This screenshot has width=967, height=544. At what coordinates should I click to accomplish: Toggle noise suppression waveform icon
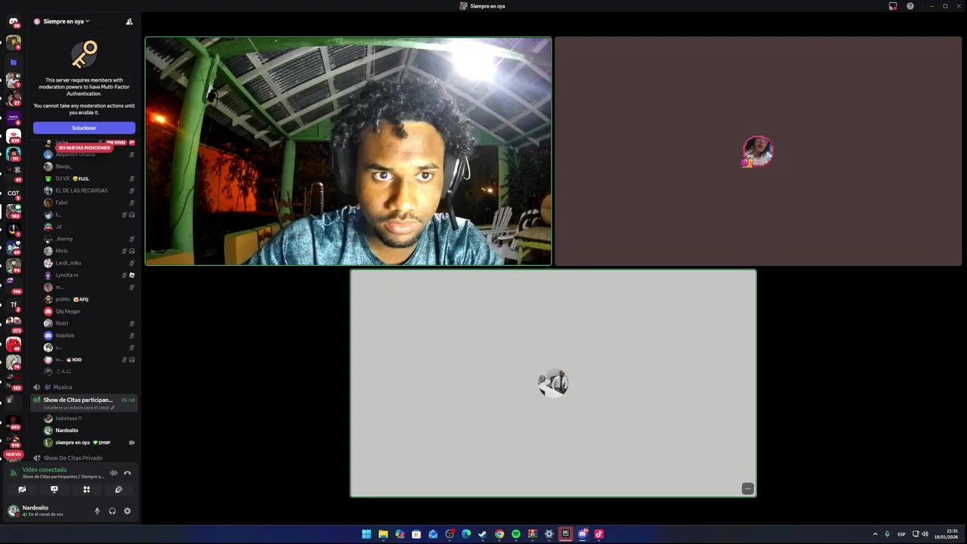[113, 473]
